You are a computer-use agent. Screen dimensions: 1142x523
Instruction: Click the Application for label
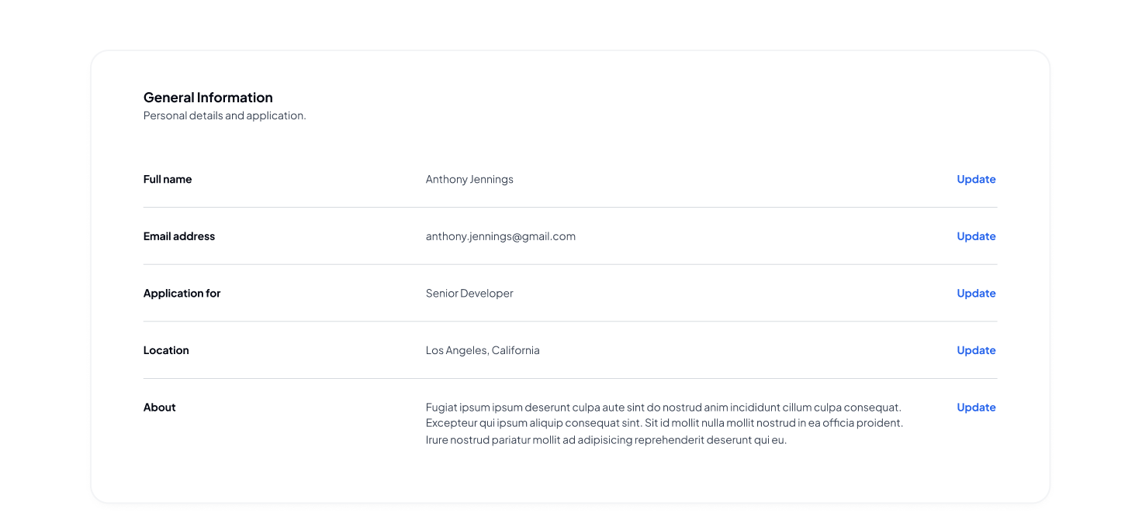pos(182,294)
